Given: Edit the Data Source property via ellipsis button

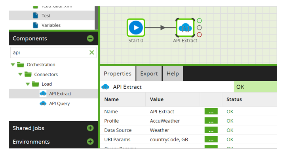Looking at the screenshot, I should point(211,130).
